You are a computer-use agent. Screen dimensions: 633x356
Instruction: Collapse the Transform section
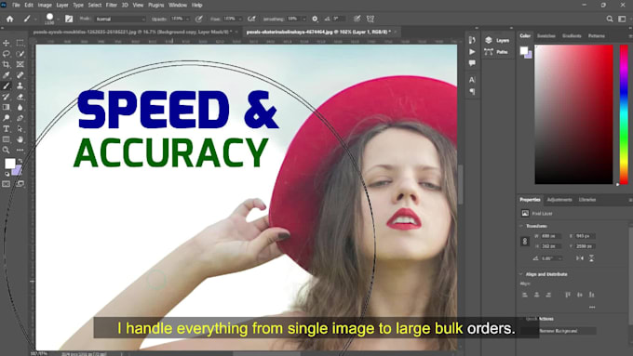(x=521, y=226)
